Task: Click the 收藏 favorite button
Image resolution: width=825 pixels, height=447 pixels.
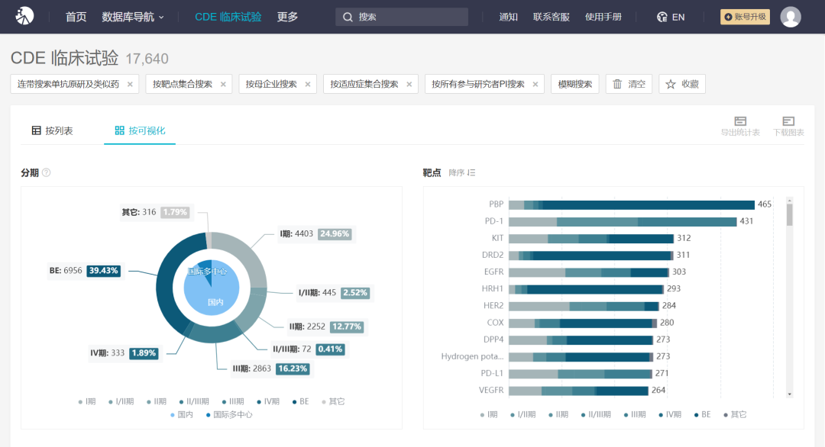Action: click(x=682, y=84)
